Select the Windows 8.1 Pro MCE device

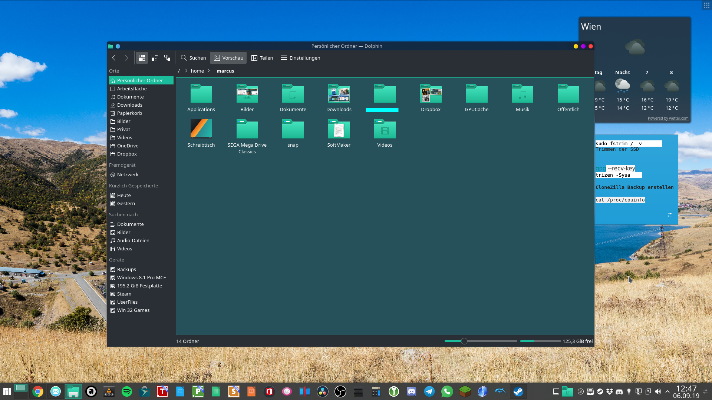tap(141, 277)
